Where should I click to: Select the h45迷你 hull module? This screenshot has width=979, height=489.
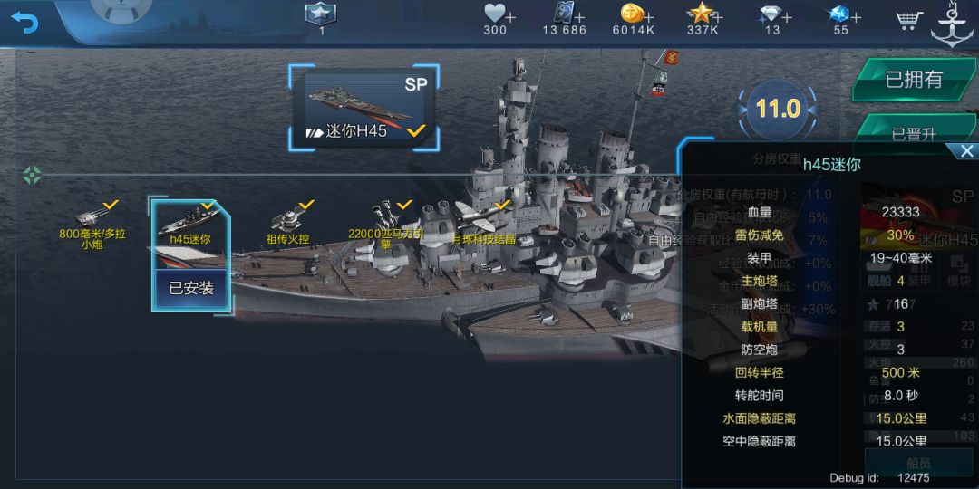tap(190, 225)
